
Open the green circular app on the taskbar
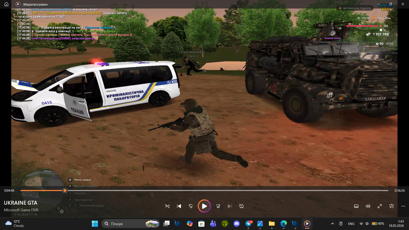coord(225,224)
